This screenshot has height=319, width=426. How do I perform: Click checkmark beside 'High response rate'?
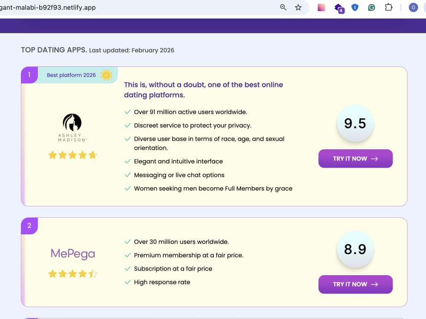coord(127,282)
